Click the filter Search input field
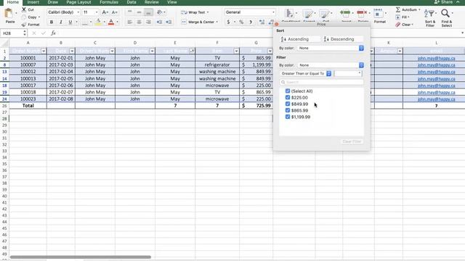 [321, 82]
